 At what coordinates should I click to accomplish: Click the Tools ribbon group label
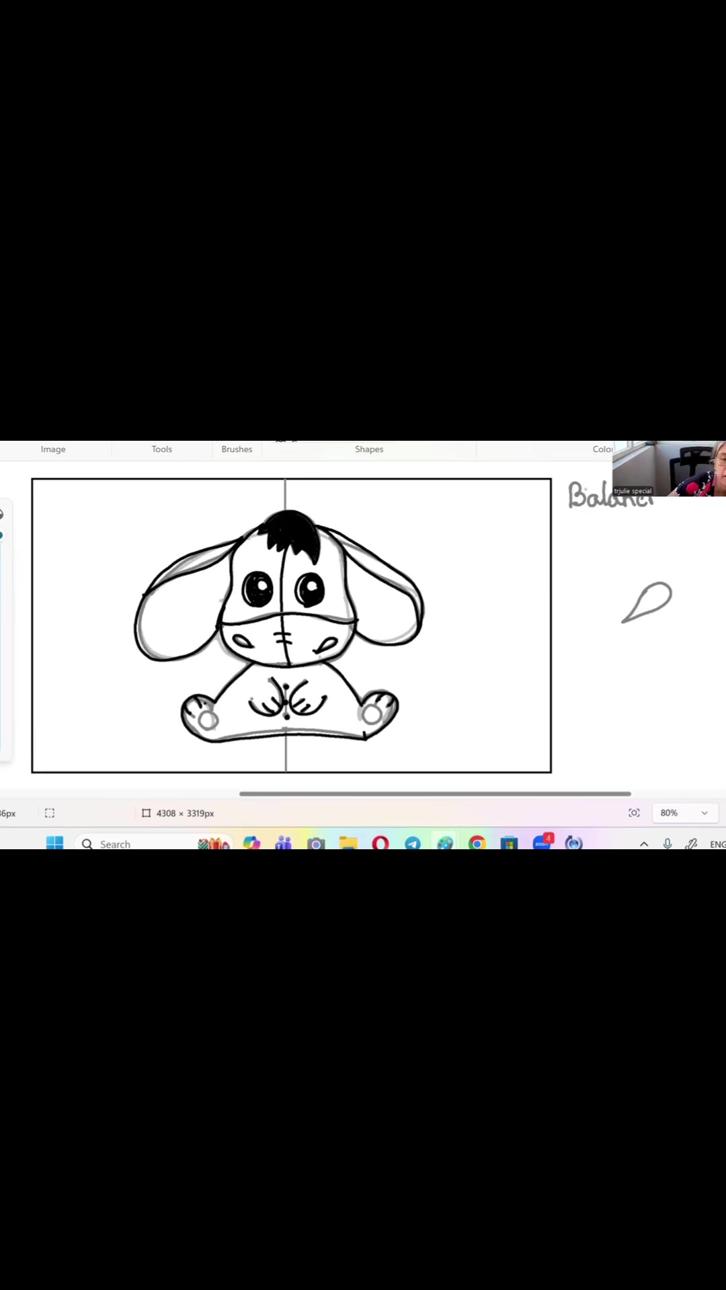pyautogui.click(x=161, y=449)
